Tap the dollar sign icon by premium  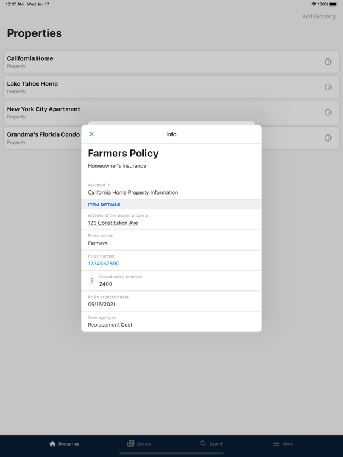point(92,281)
